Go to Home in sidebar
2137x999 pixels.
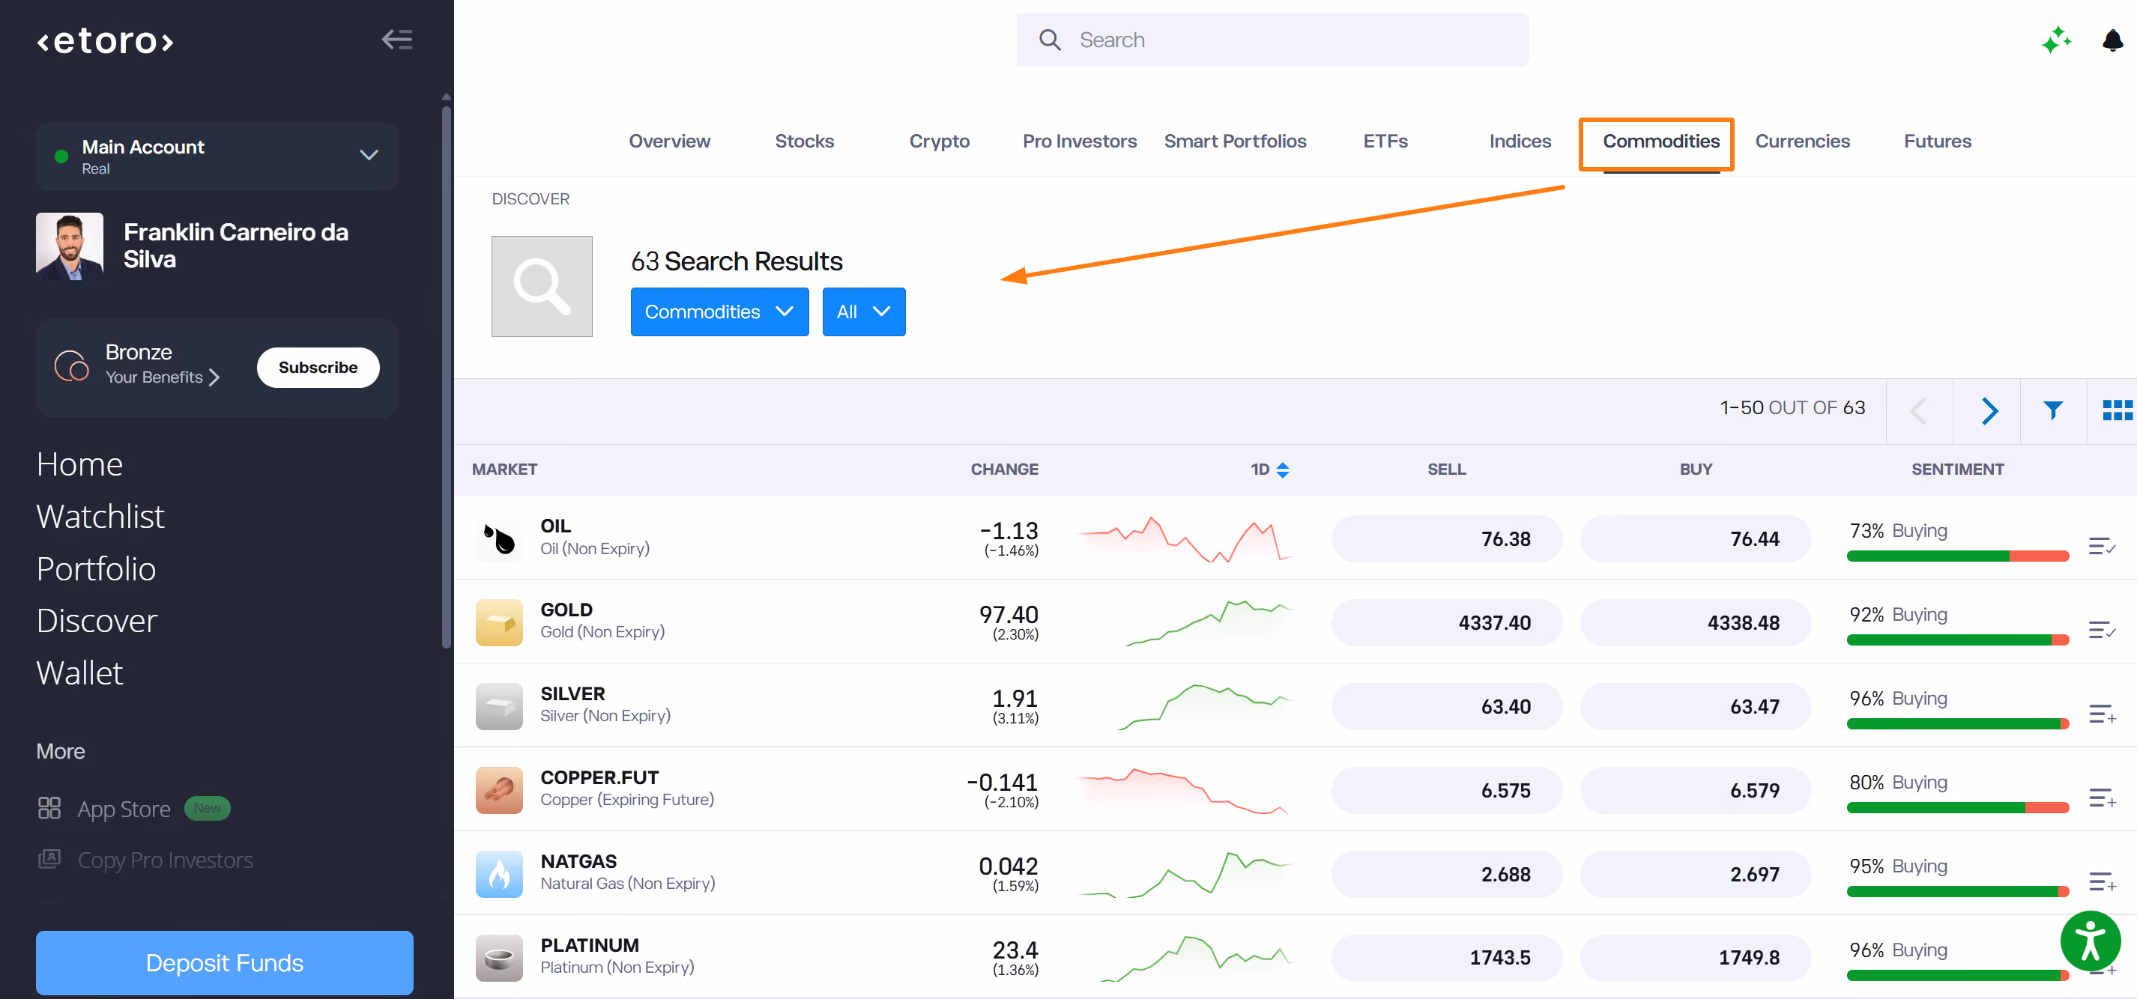click(79, 464)
